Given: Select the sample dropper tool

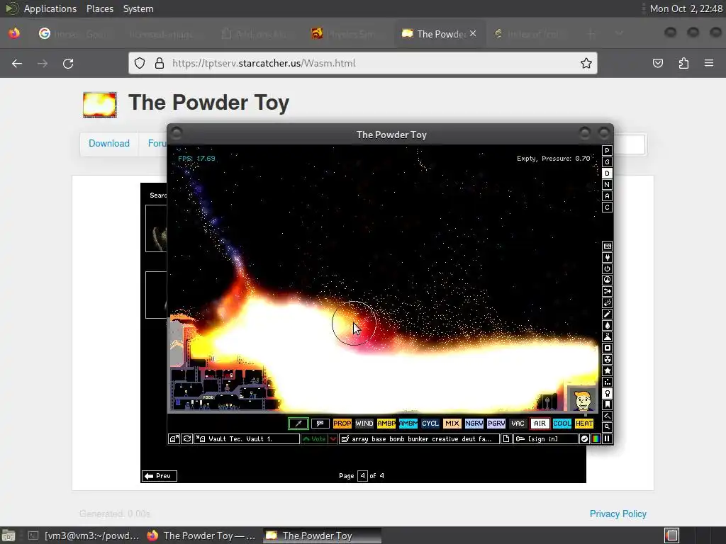Looking at the screenshot, I should [298, 424].
